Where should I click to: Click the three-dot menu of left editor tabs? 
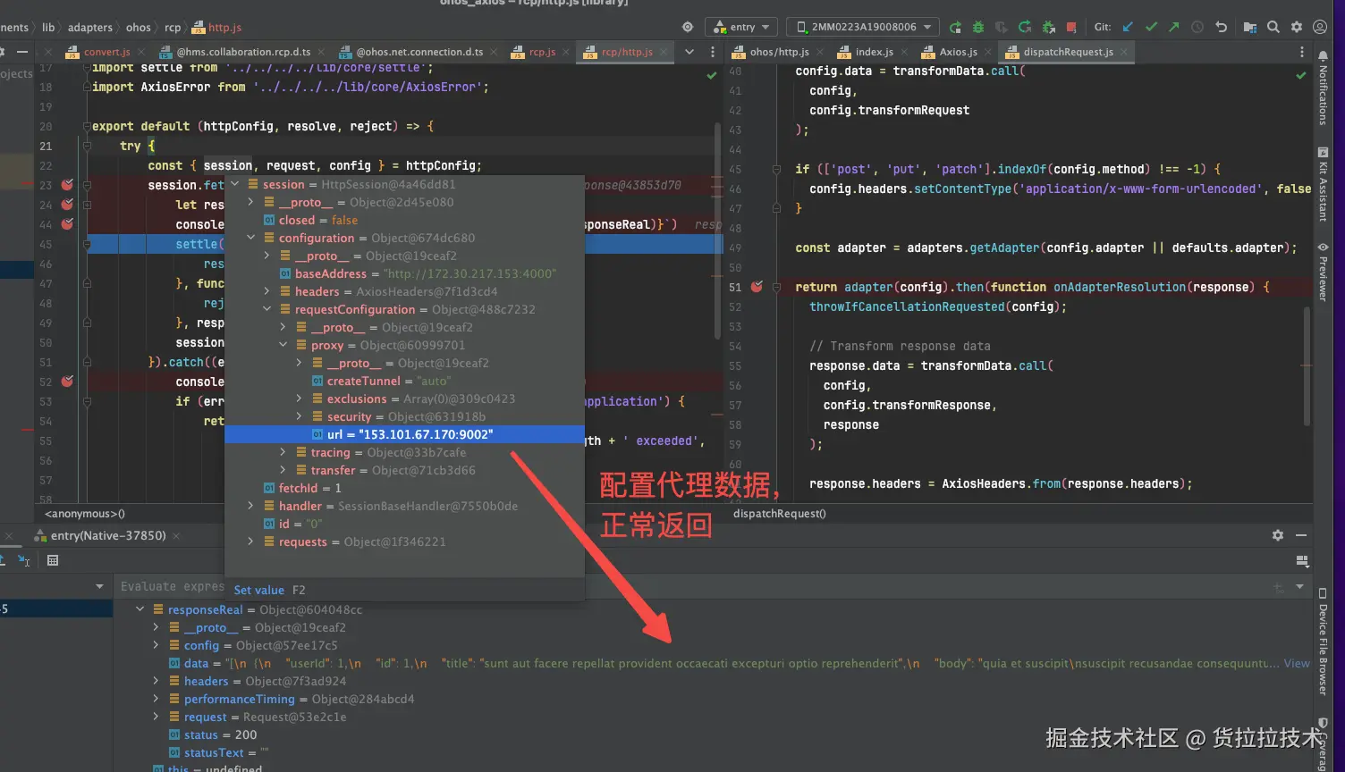pos(713,52)
